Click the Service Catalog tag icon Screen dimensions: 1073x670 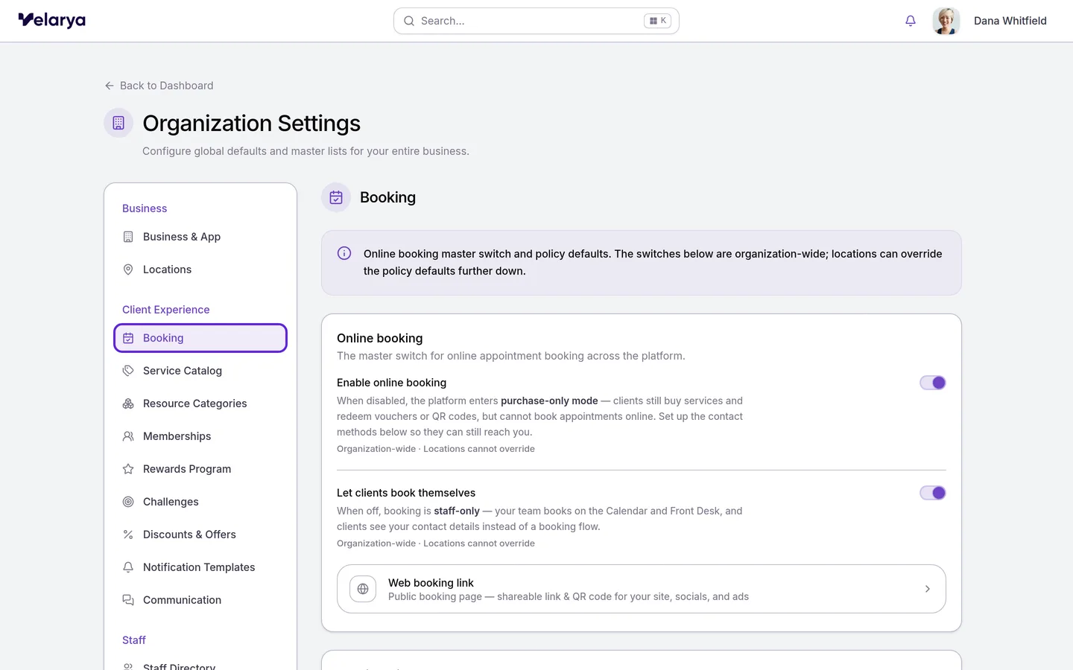(128, 371)
